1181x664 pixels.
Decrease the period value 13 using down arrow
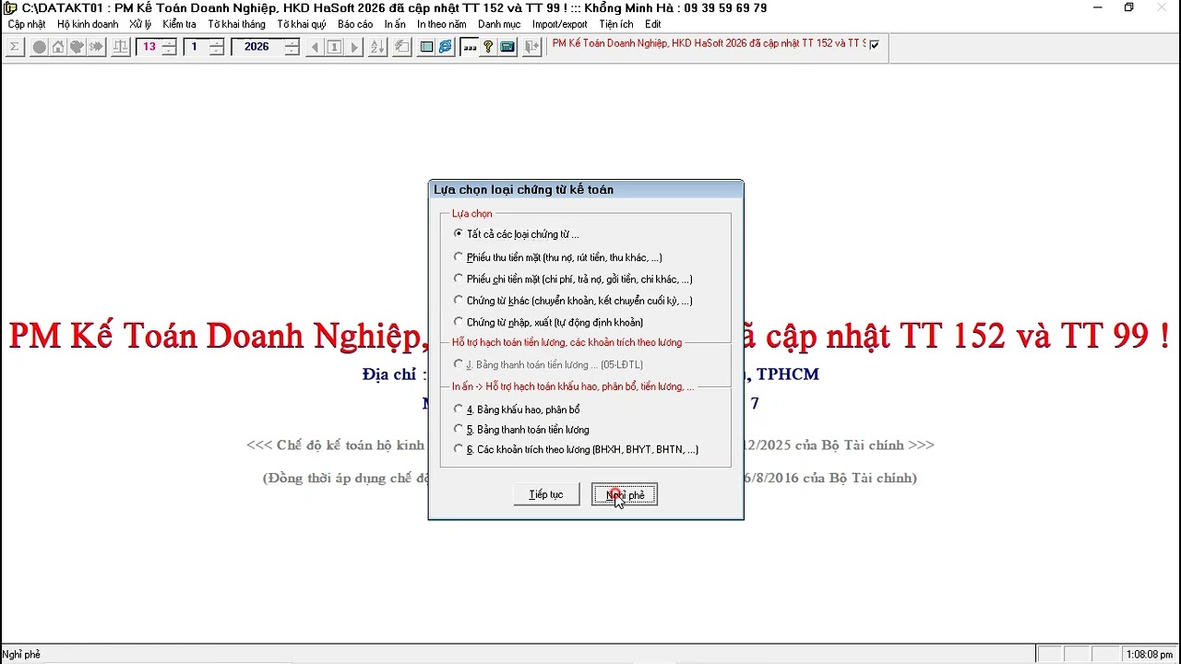(x=170, y=52)
